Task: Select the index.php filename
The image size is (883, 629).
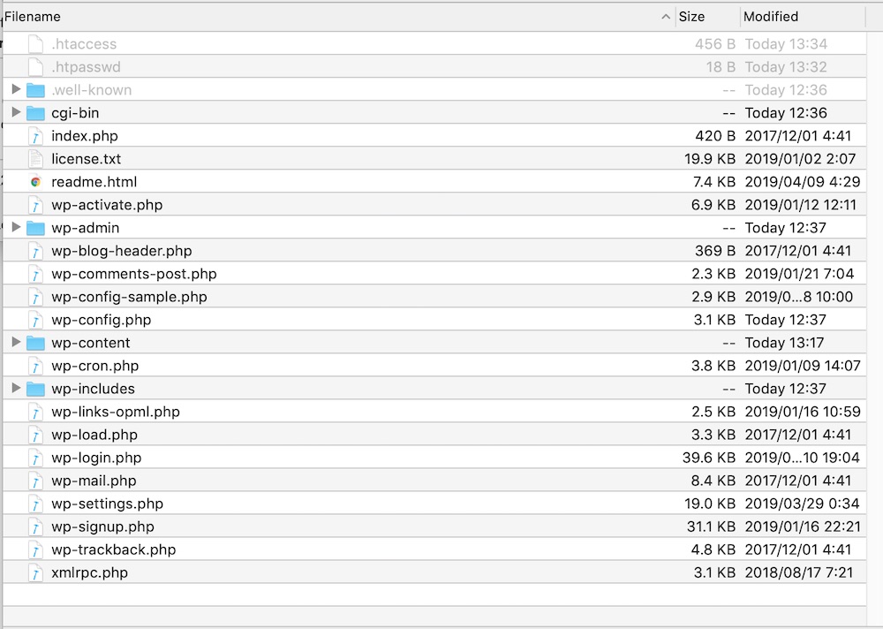Action: click(x=85, y=136)
